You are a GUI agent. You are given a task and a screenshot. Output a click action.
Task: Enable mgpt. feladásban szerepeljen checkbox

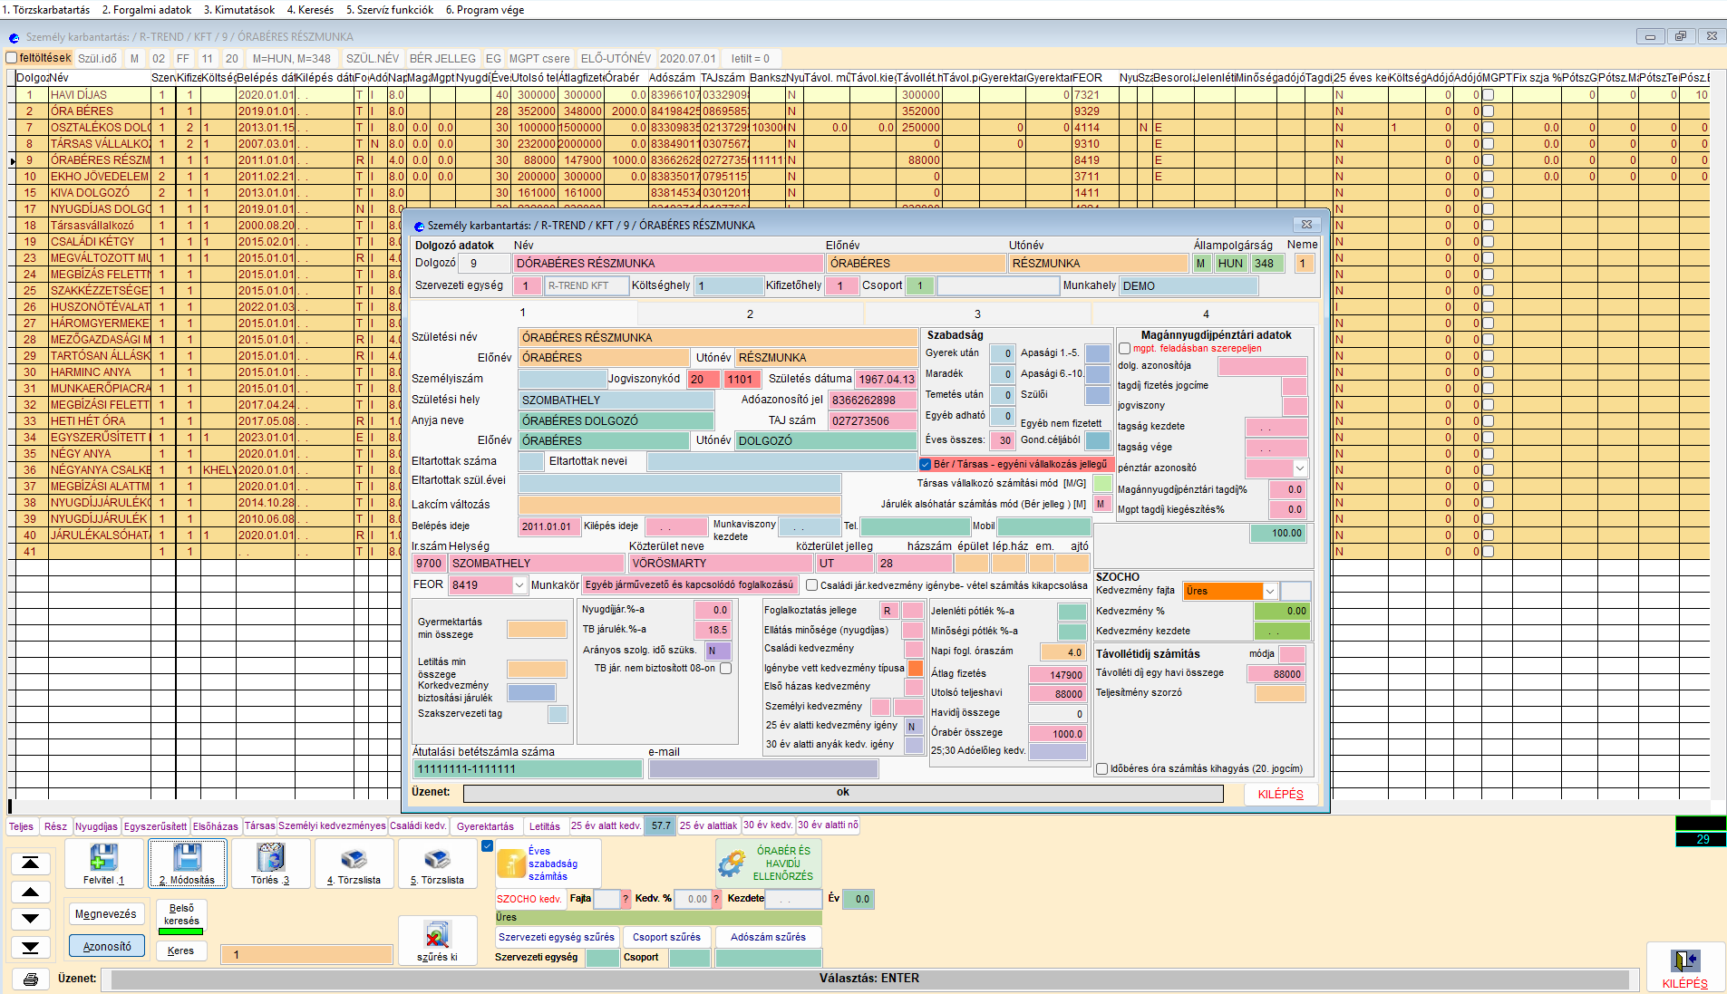coord(1124,348)
